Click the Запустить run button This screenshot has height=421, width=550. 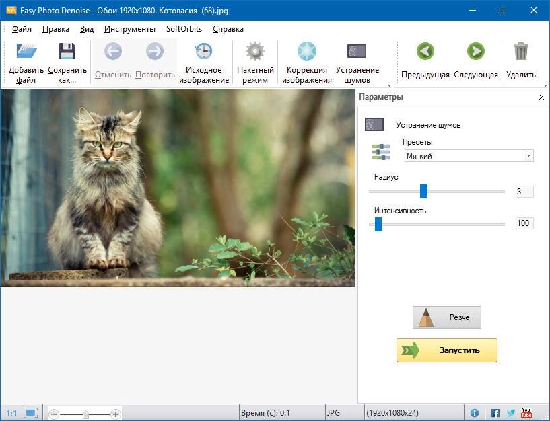pos(447,350)
